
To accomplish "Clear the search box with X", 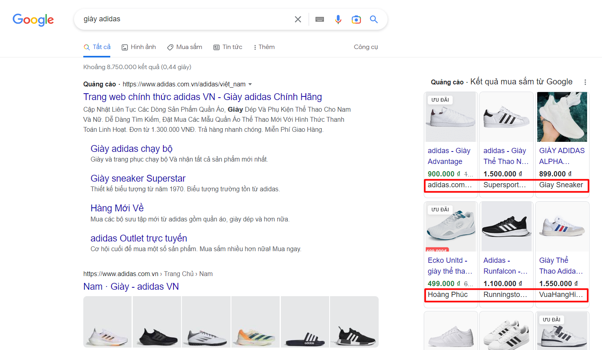I will pyautogui.click(x=298, y=19).
